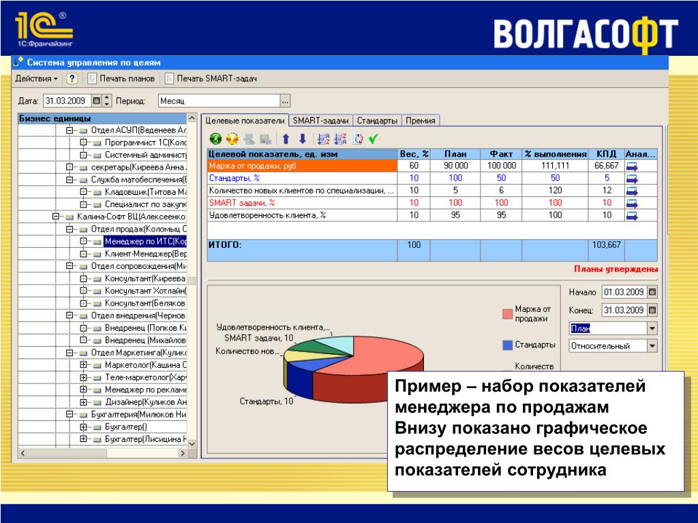The width and height of the screenshot is (698, 523).
Task: Expand the Маркетолог tree node
Action: pyautogui.click(x=83, y=365)
